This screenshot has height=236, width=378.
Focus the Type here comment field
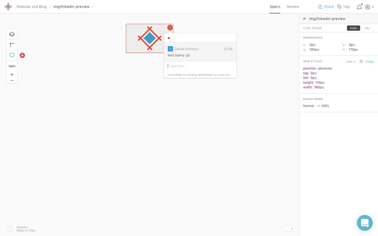(x=200, y=66)
